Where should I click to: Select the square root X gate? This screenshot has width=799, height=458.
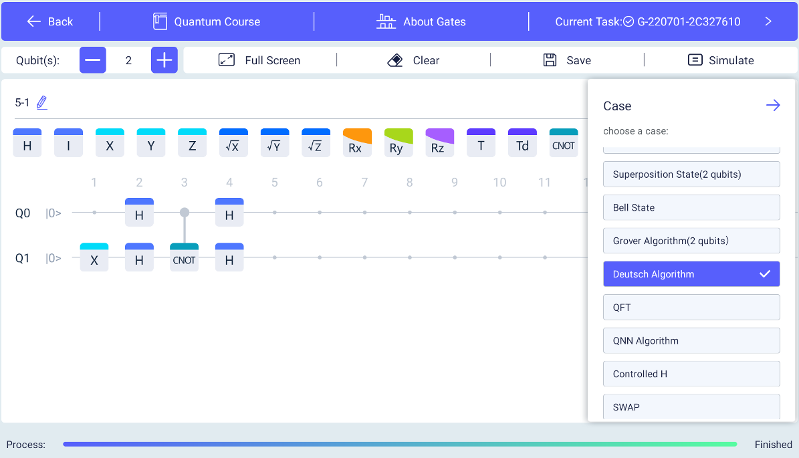click(233, 142)
